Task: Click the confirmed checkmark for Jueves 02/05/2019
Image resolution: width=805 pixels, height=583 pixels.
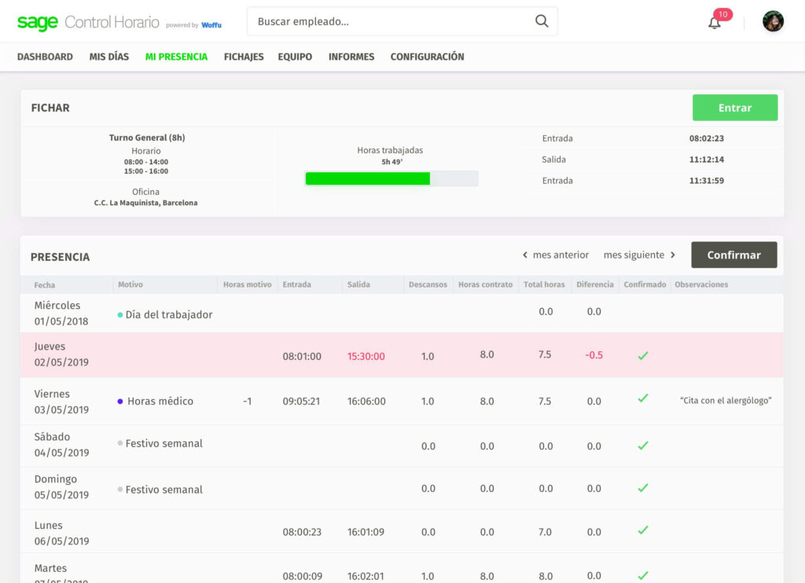Action: click(x=643, y=355)
